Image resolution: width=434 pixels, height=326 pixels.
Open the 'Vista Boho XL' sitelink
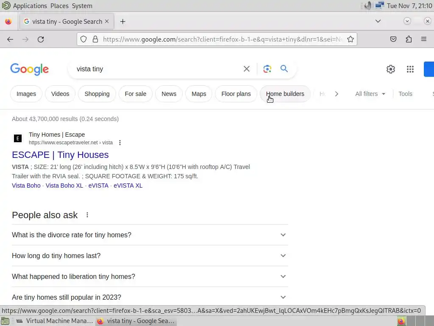coord(64,185)
